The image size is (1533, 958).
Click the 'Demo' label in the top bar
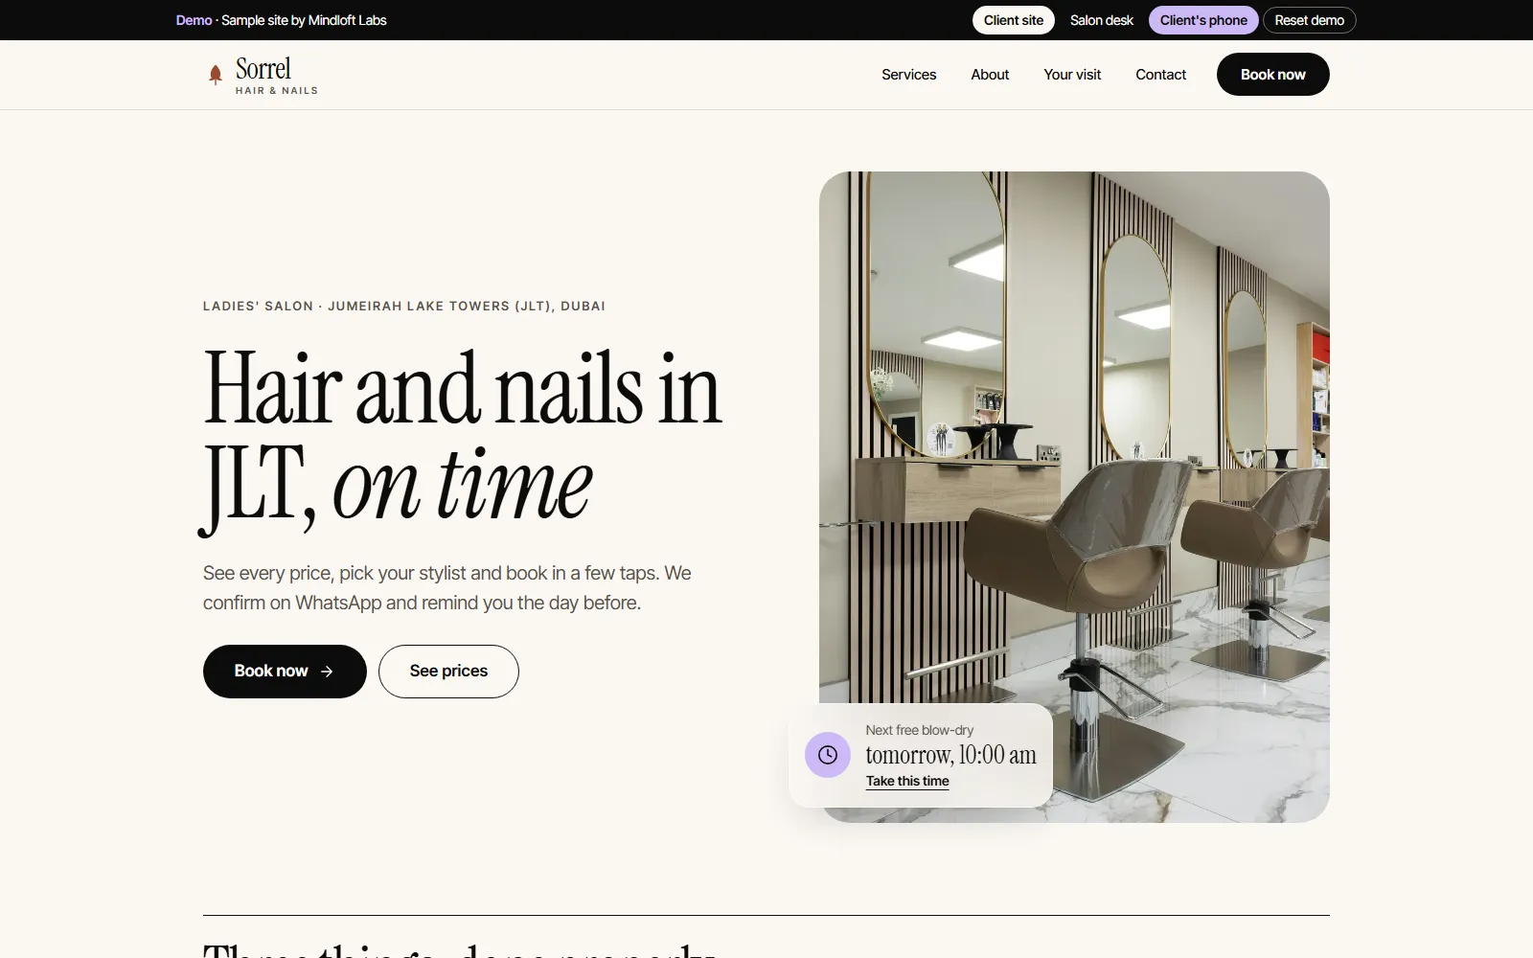(194, 20)
